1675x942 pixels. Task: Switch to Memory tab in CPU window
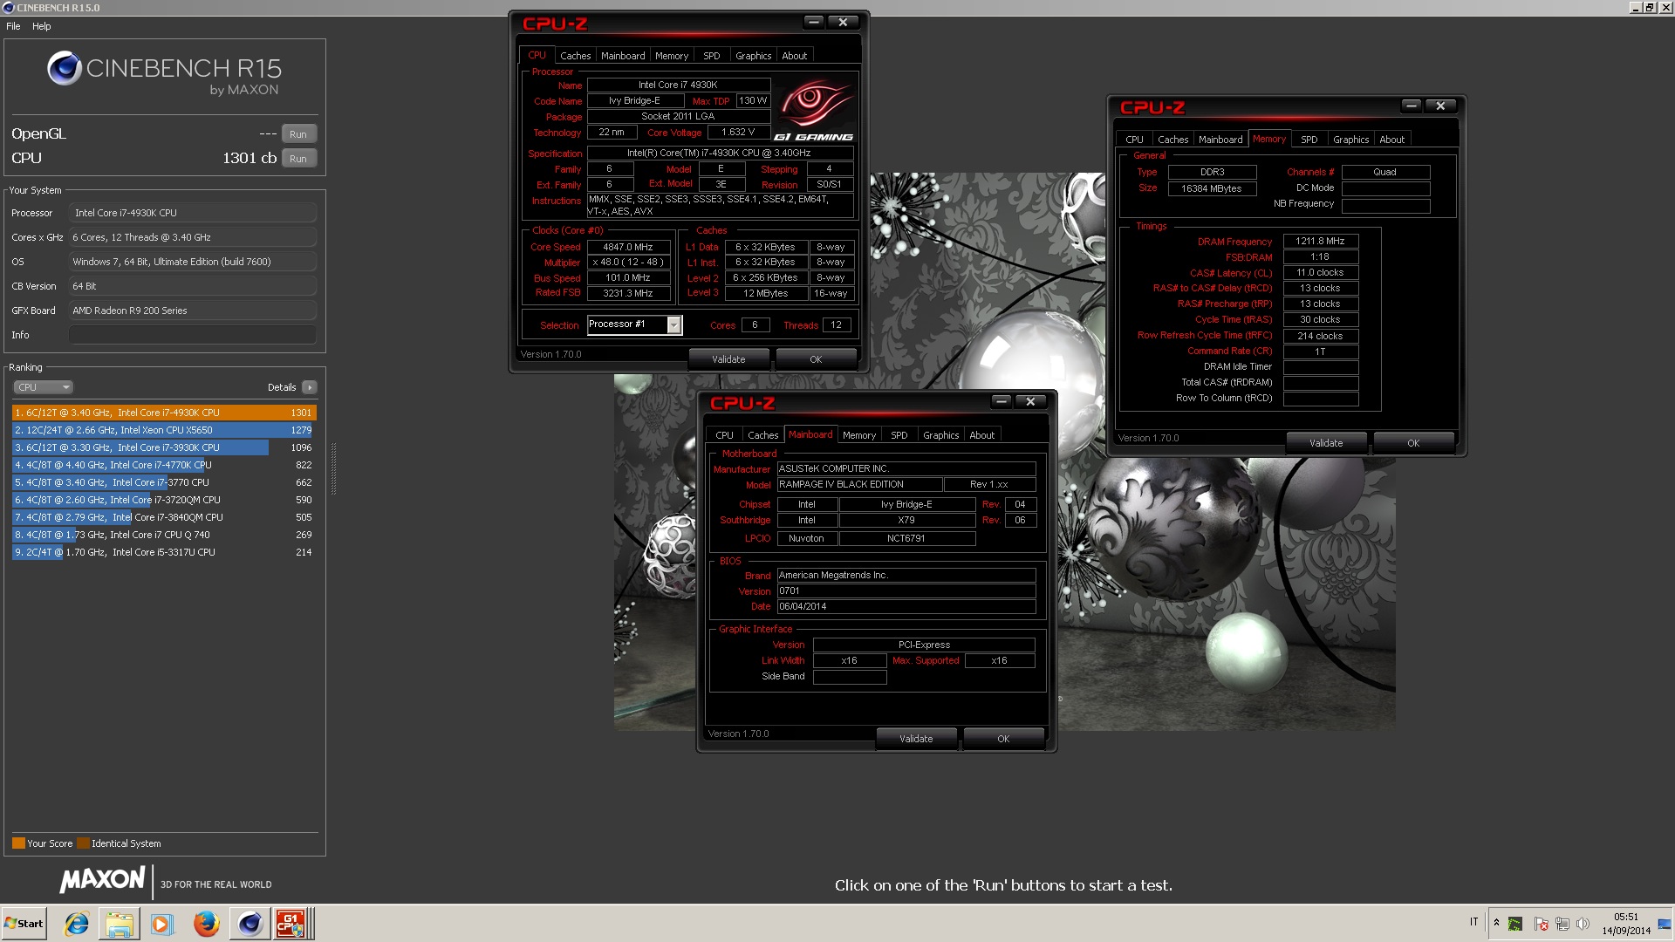pyautogui.click(x=672, y=56)
